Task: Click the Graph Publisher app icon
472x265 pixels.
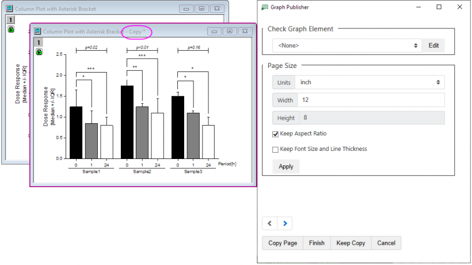Action: point(265,7)
